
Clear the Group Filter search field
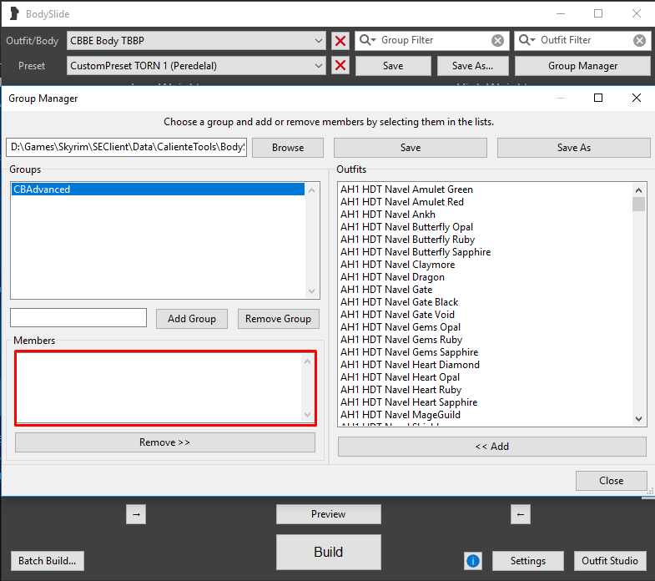point(497,40)
